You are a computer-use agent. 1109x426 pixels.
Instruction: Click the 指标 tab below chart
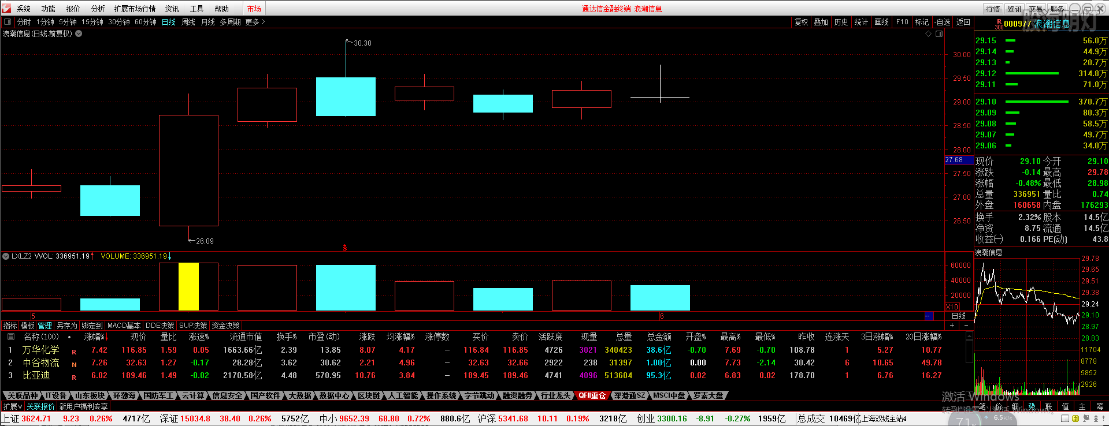coord(10,326)
